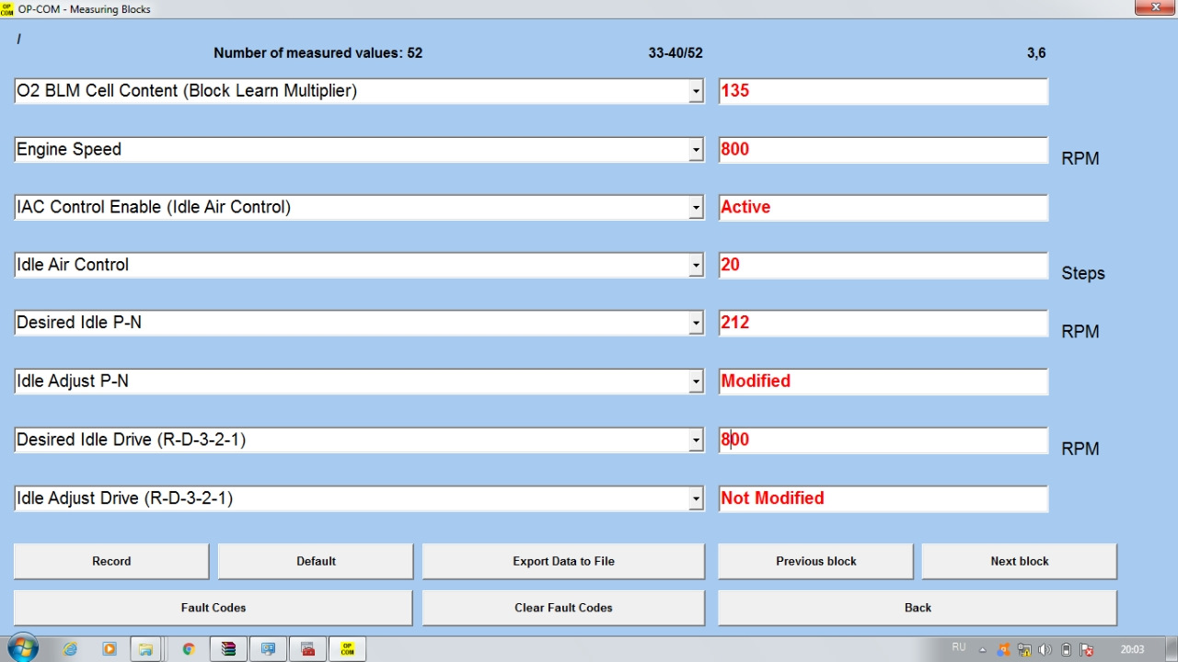Viewport: 1178px width, 662px height.
Task: Switch to the OP-COM taskbar icon
Action: tap(348, 649)
